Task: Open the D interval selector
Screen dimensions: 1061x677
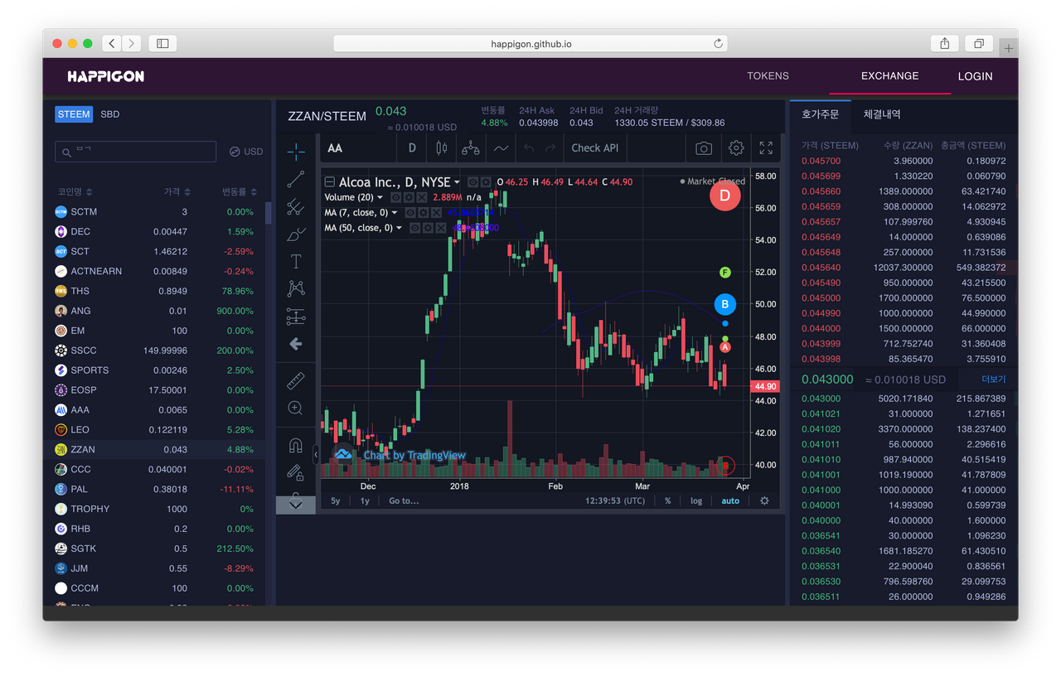Action: (412, 148)
